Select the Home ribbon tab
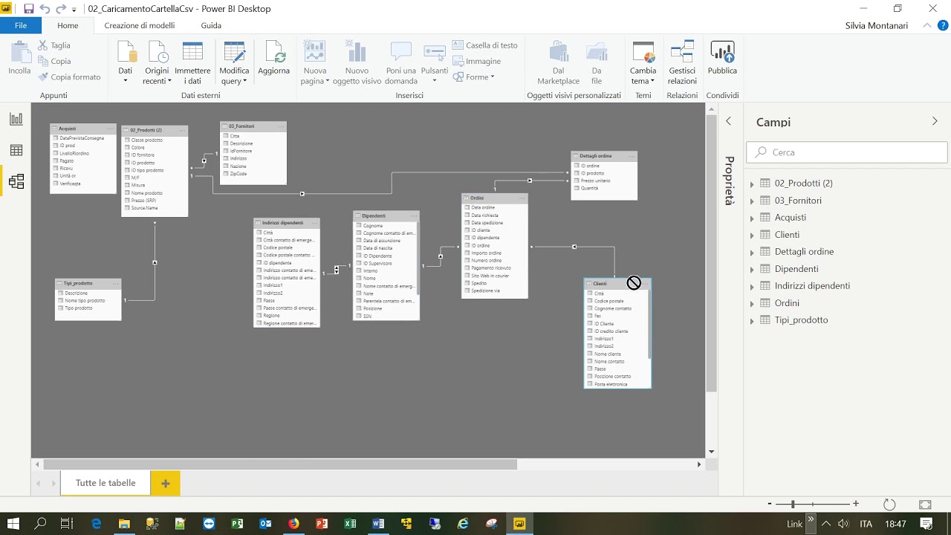Viewport: 951px width, 535px height. coord(68,25)
